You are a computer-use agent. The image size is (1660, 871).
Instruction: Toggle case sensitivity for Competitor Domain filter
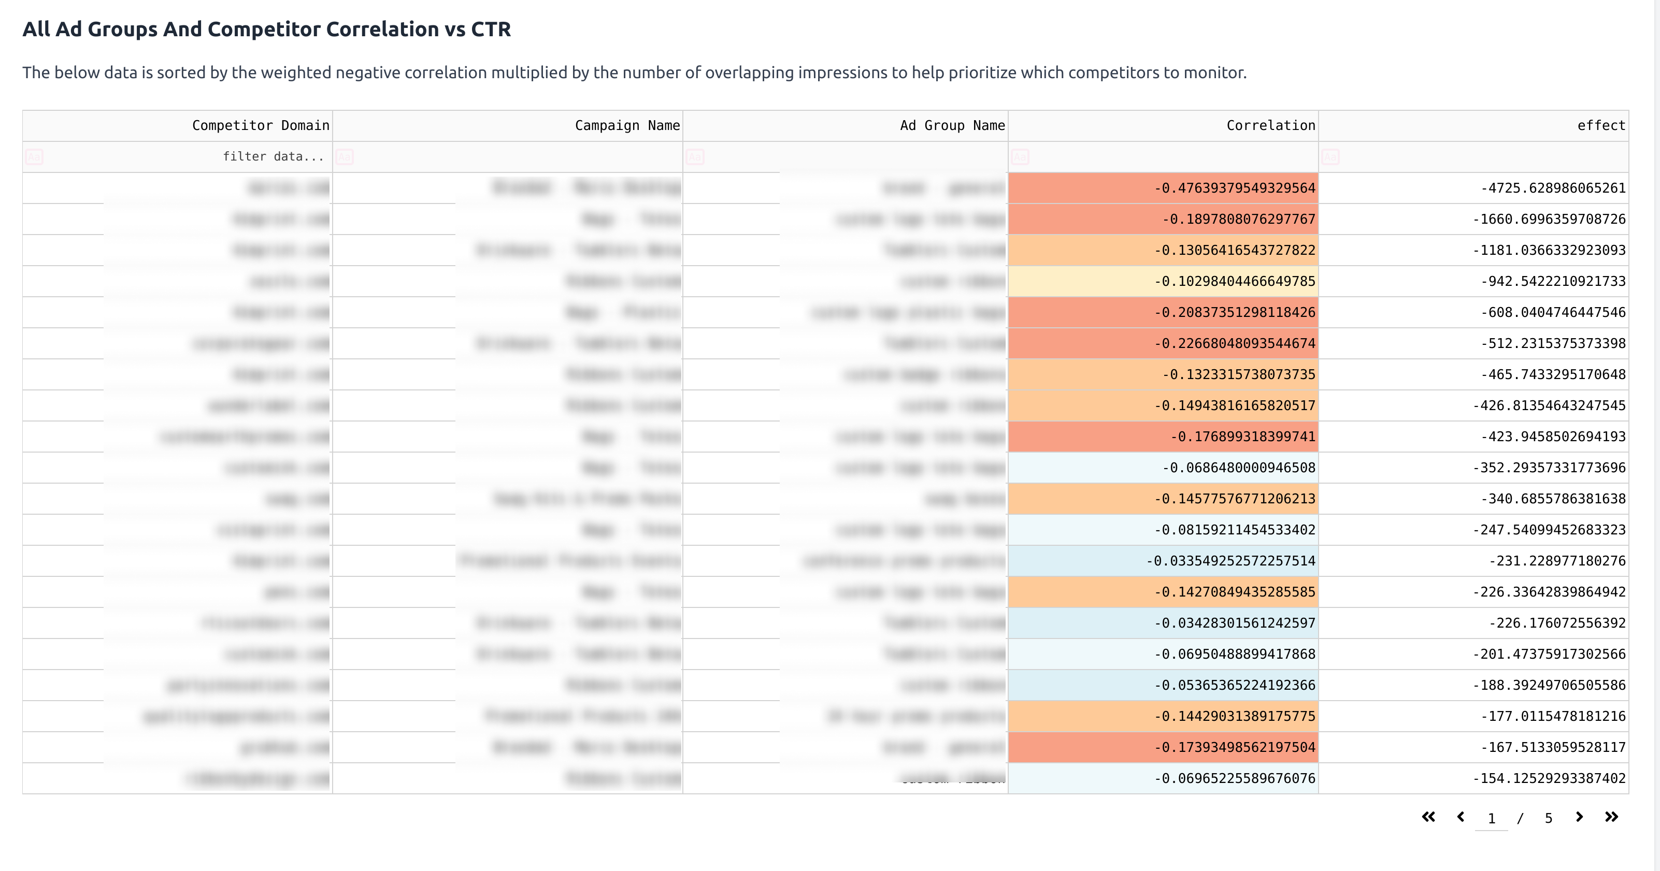34,156
